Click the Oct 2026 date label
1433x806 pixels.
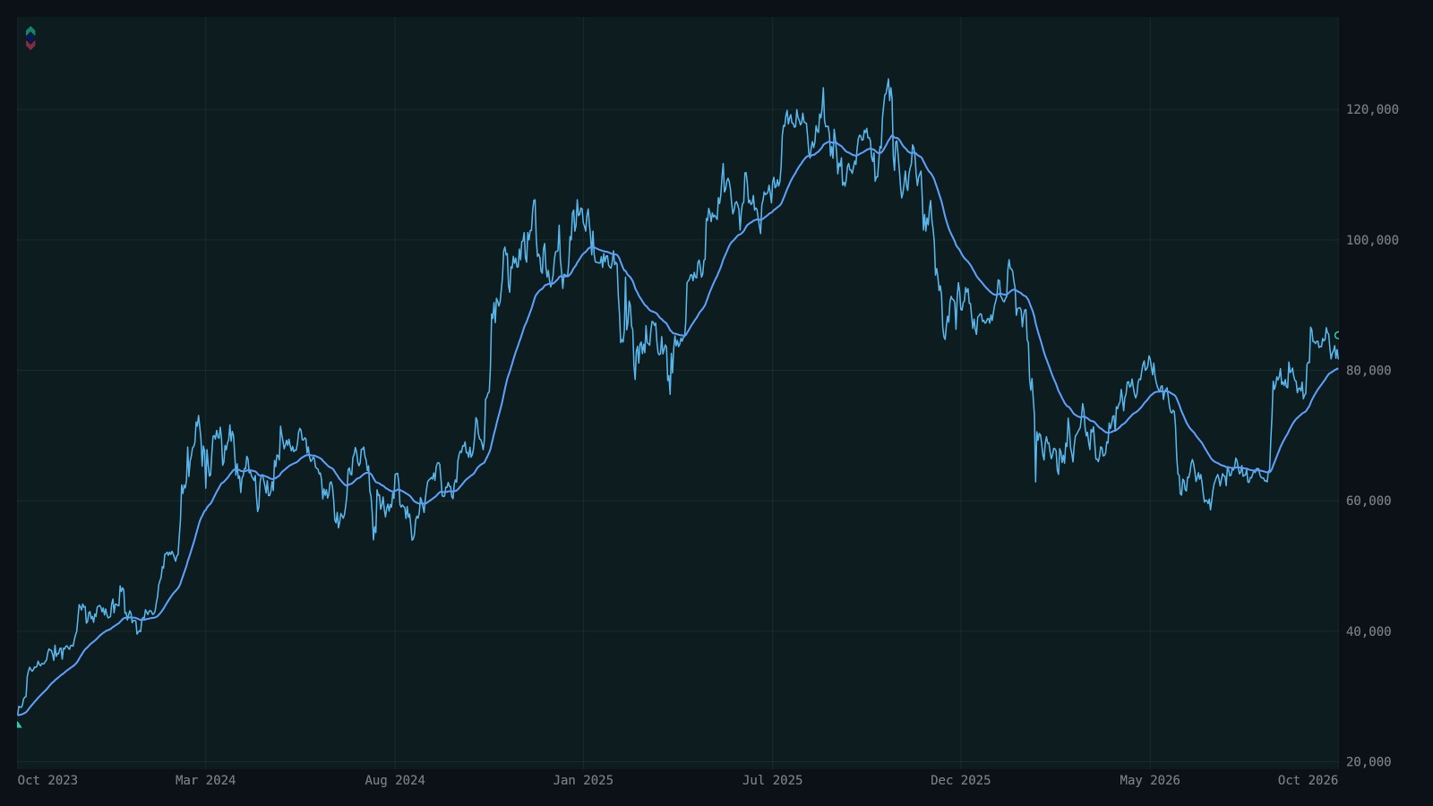[1308, 780]
